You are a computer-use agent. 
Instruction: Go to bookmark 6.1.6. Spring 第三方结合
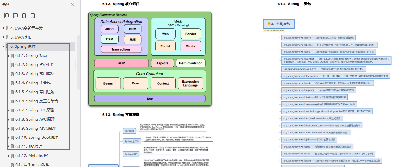(x=37, y=101)
